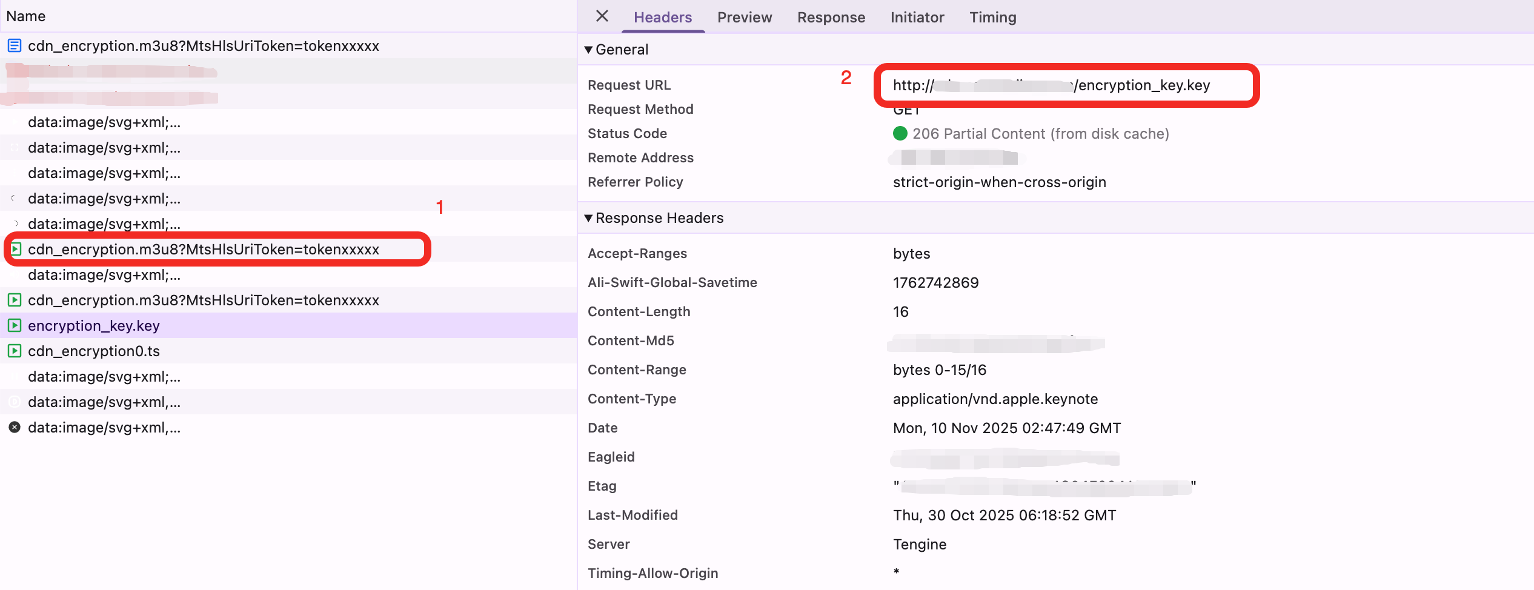Viewport: 1534px width, 590px height.
Task: Click the media icon beside cdn_encryption0.ts
Action: (x=15, y=351)
